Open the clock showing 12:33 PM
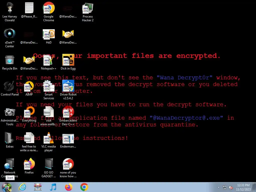 coord(243,187)
